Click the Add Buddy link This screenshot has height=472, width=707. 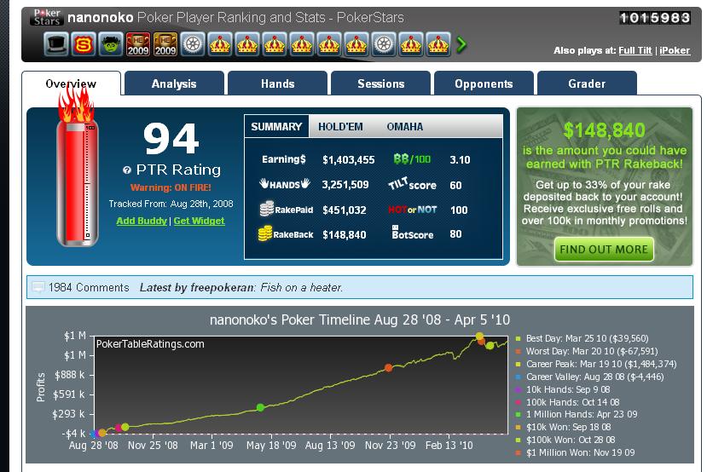[142, 221]
